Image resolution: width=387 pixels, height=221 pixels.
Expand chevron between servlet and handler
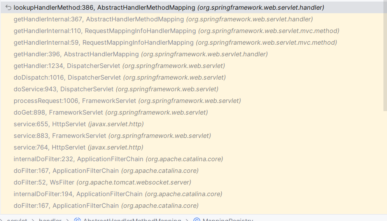pos(33,220)
